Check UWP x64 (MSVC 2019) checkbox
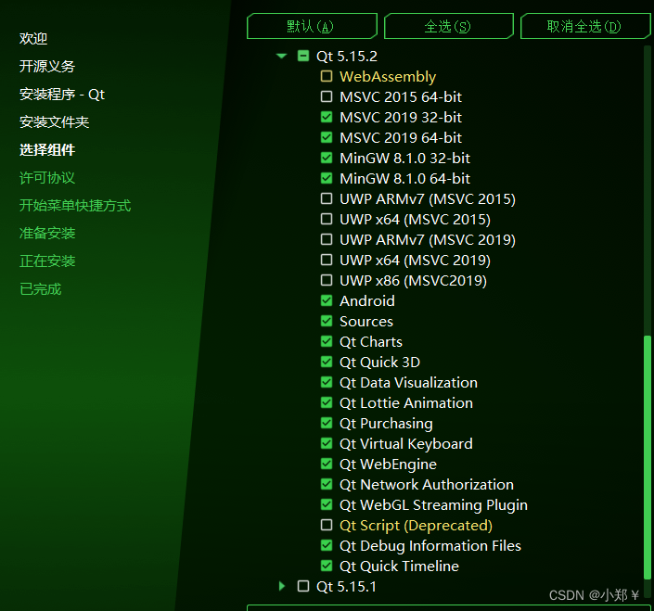Image resolution: width=654 pixels, height=611 pixels. pyautogui.click(x=327, y=261)
